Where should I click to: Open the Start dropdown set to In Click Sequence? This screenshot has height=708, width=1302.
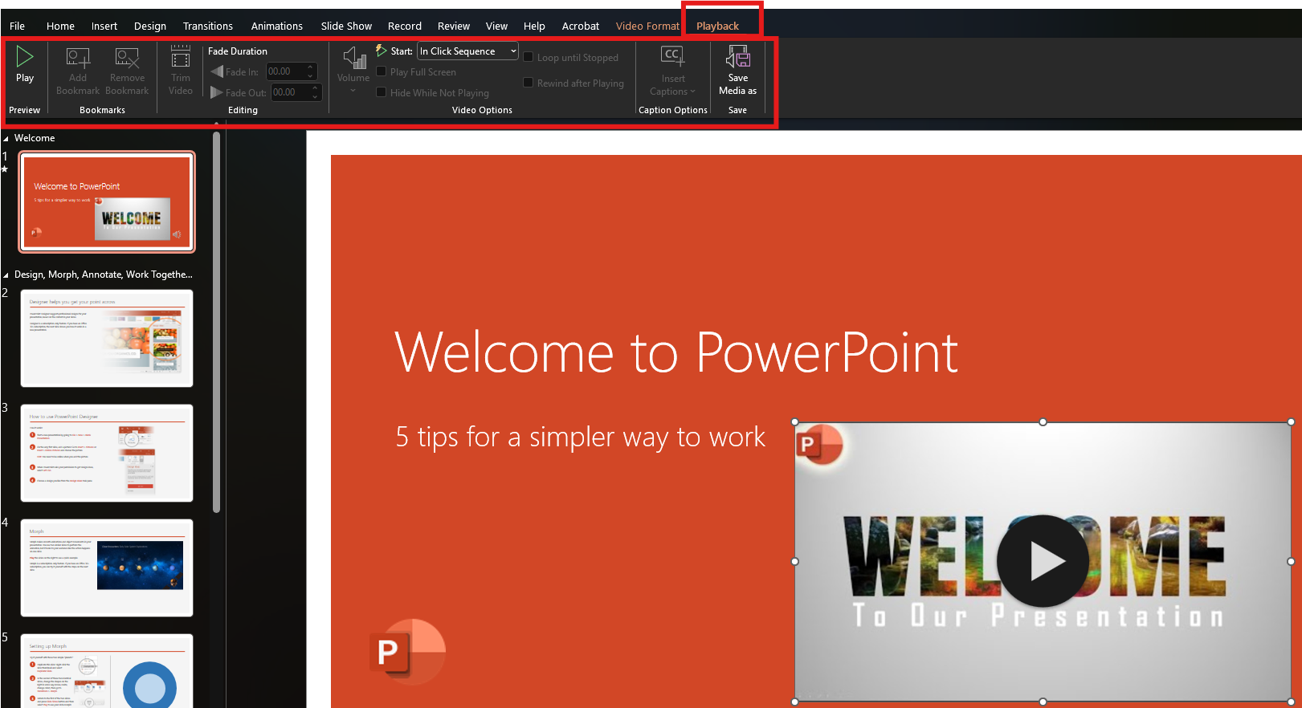click(468, 51)
